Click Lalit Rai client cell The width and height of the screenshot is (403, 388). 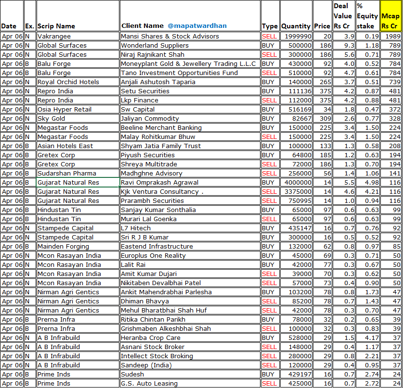click(190, 264)
